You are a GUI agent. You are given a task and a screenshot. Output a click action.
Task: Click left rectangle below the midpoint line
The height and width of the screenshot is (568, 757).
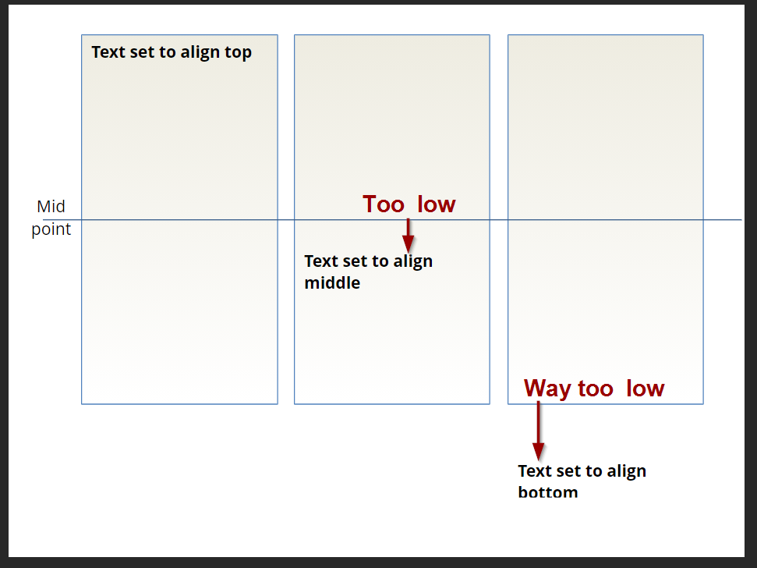click(179, 312)
